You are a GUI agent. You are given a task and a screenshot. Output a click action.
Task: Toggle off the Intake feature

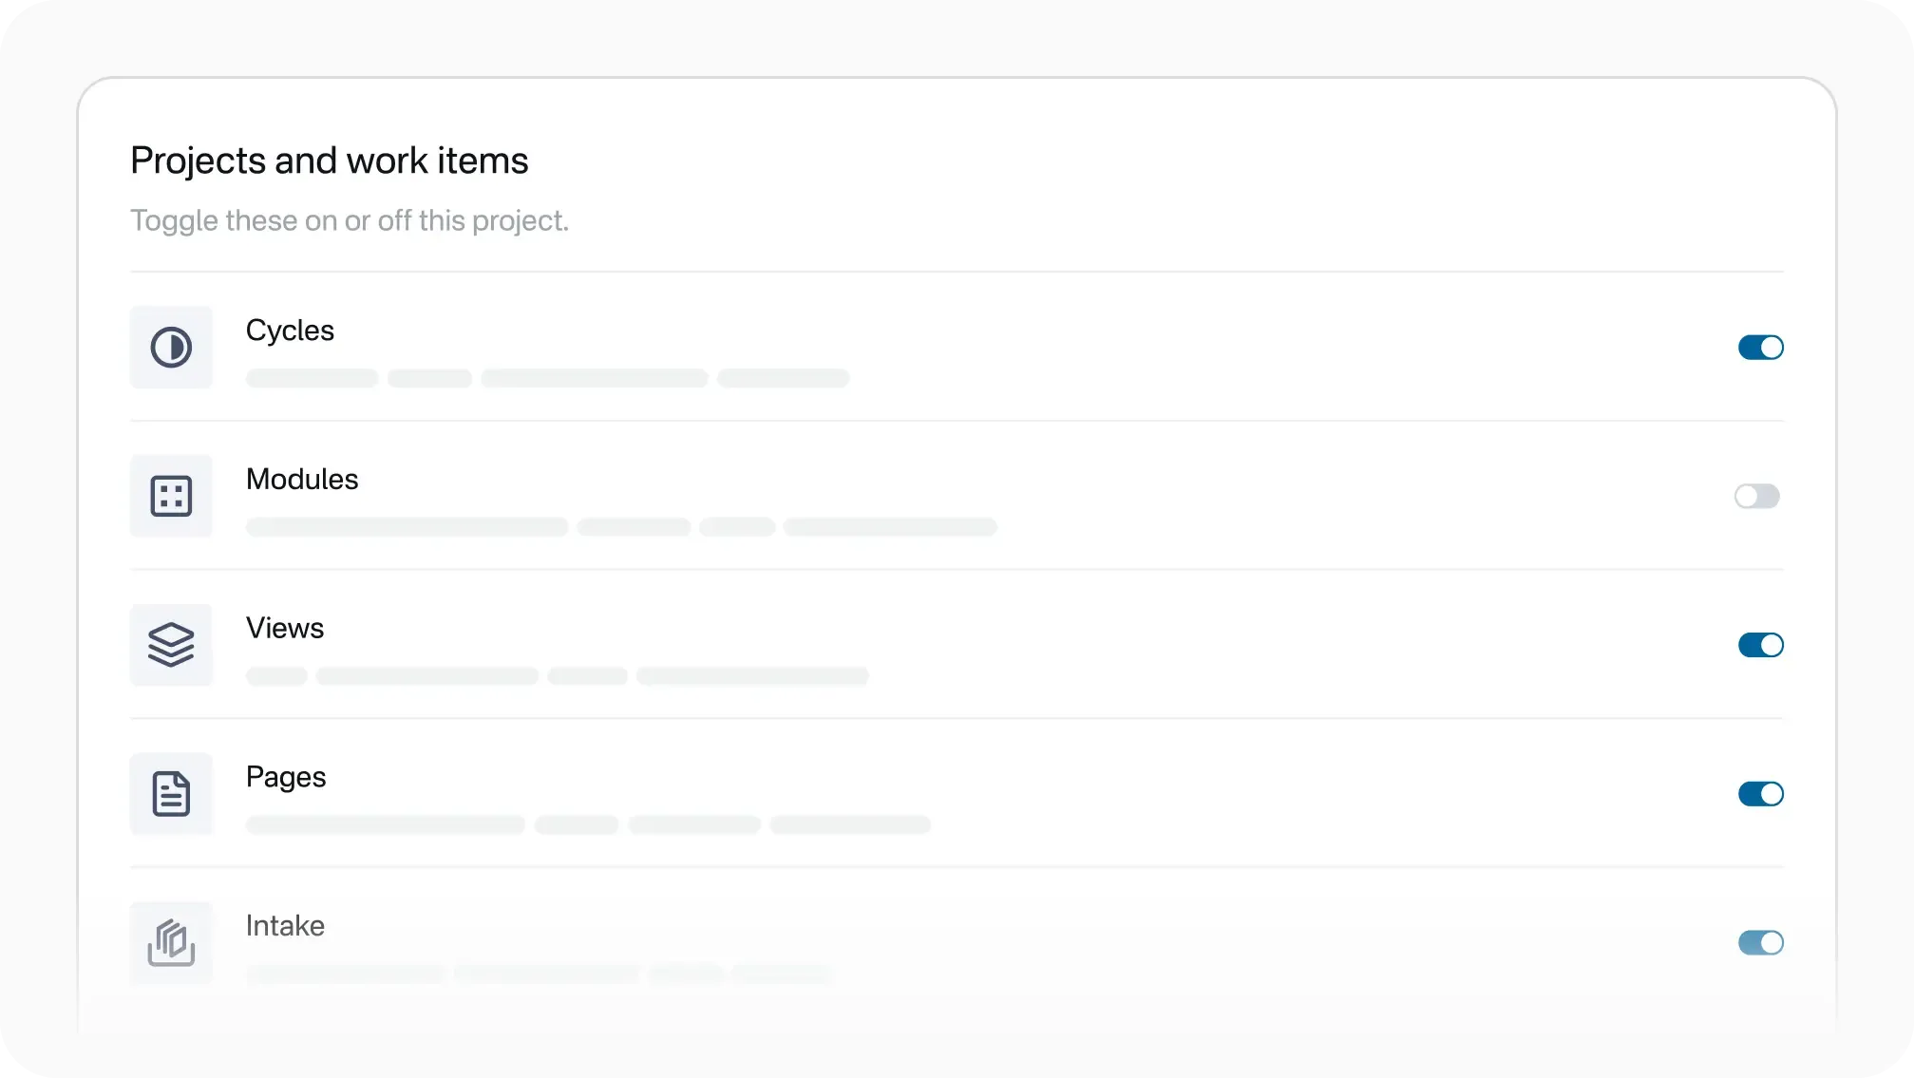click(x=1760, y=943)
